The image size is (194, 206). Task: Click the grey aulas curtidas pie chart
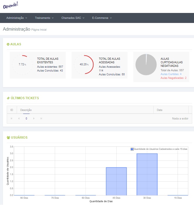click(146, 64)
